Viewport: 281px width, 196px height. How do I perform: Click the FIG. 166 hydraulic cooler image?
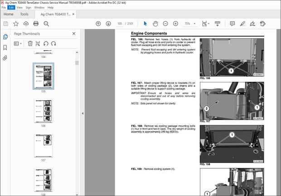click(x=232, y=57)
